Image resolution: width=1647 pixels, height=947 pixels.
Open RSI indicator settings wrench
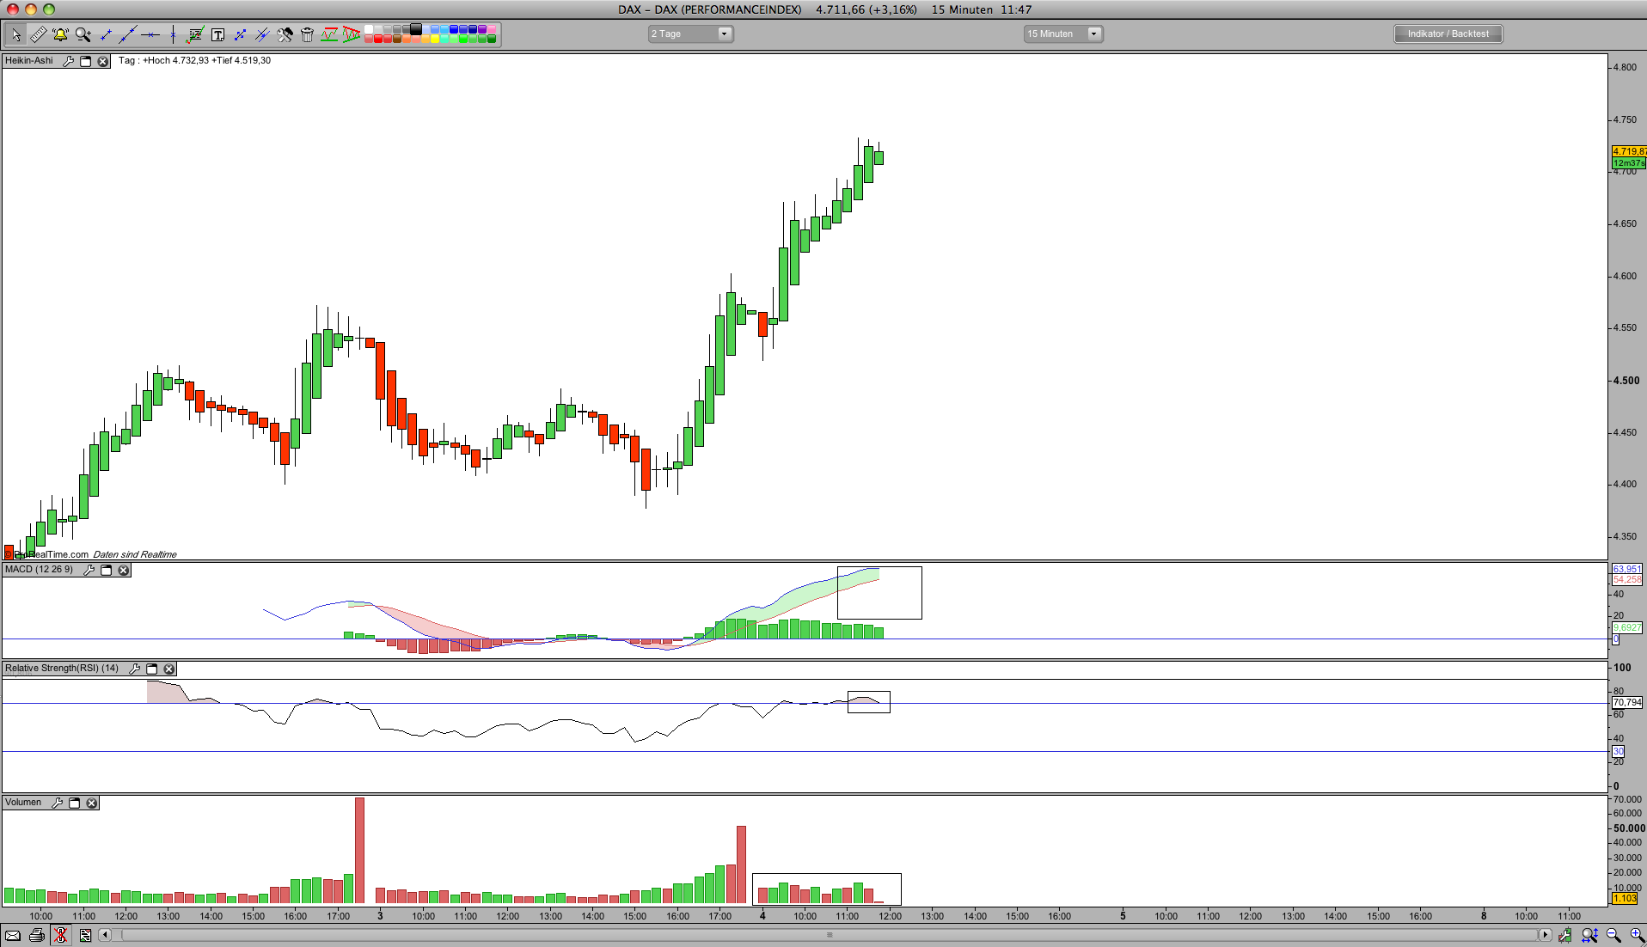pos(134,669)
